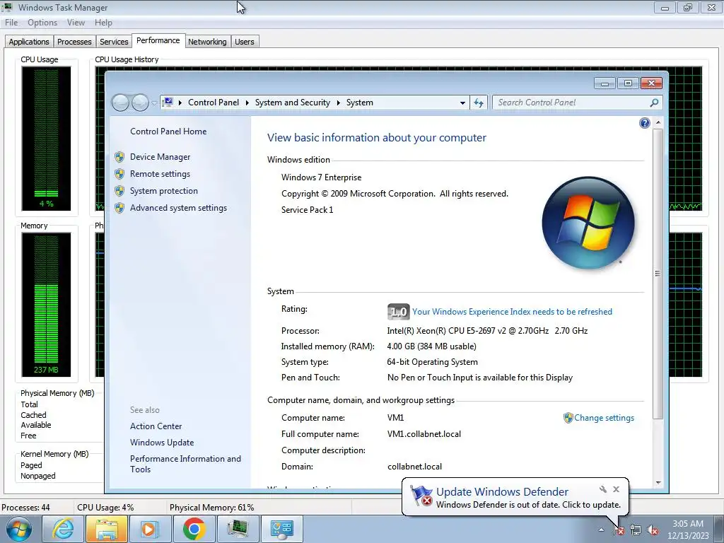
Task: Open Advanced system settings
Action: [178, 209]
